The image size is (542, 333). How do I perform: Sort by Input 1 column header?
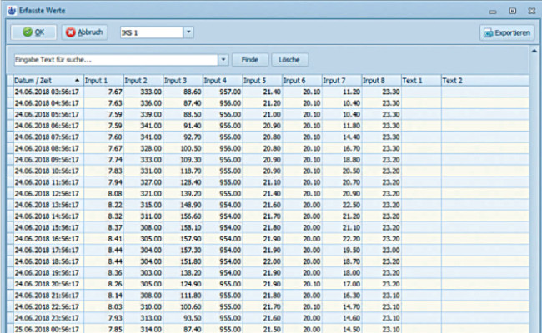103,81
